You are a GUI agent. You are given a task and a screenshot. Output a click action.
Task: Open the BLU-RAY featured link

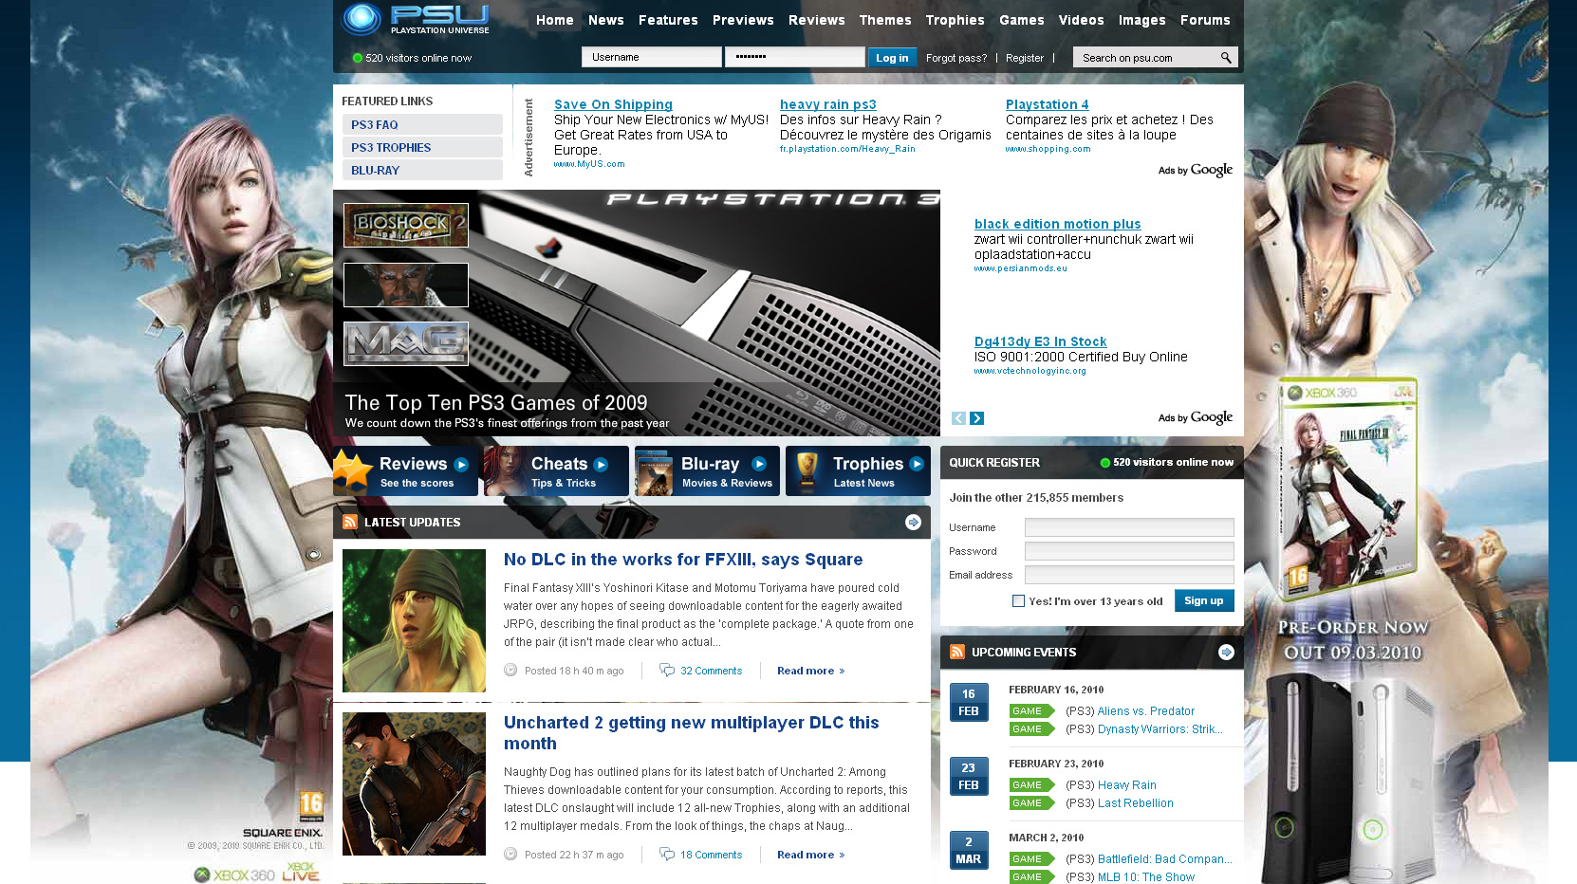click(422, 170)
